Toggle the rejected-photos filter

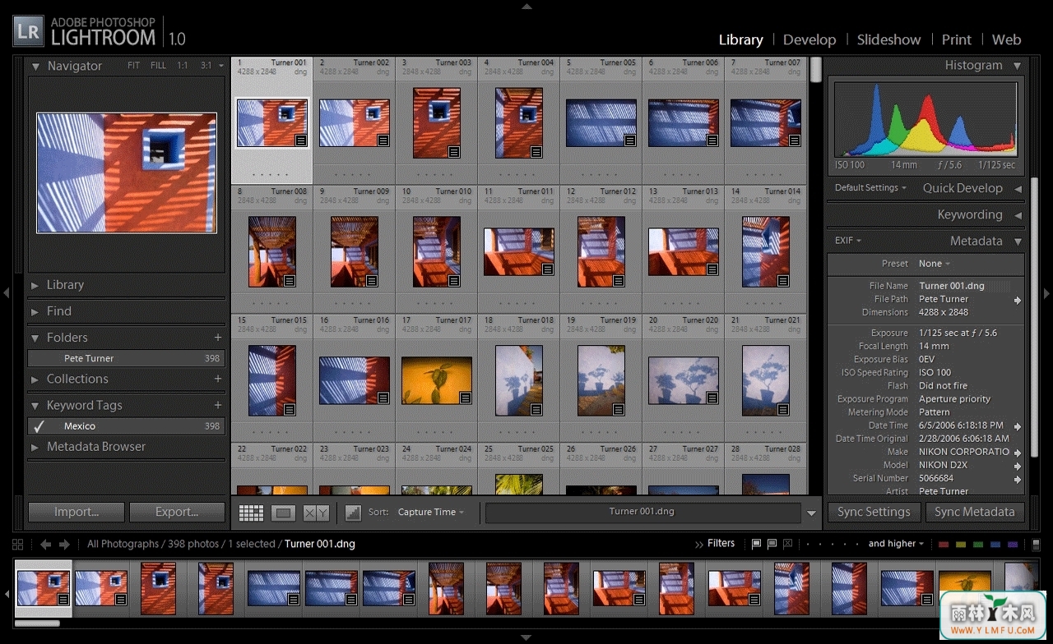coord(787,544)
